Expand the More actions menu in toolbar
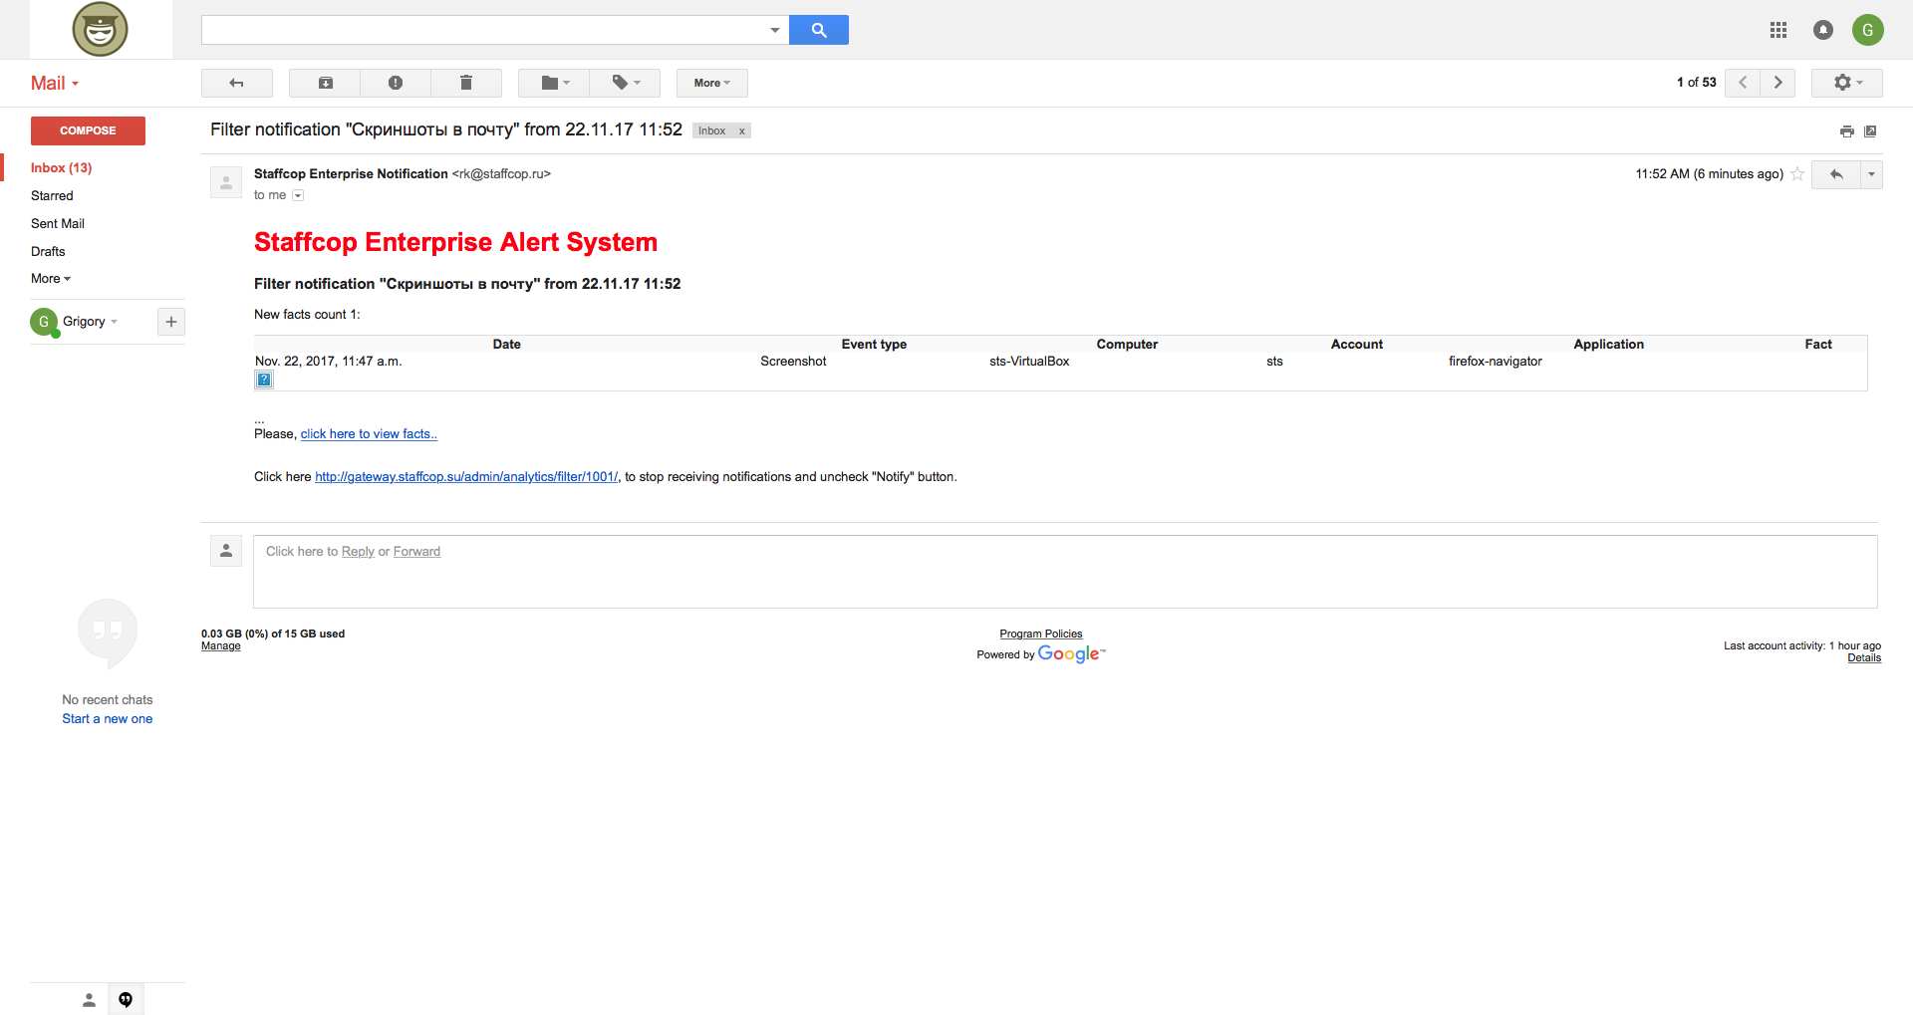 [712, 83]
